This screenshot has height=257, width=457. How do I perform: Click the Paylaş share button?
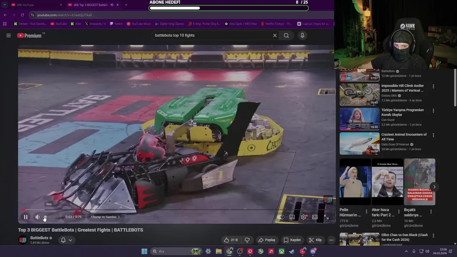pos(267,240)
